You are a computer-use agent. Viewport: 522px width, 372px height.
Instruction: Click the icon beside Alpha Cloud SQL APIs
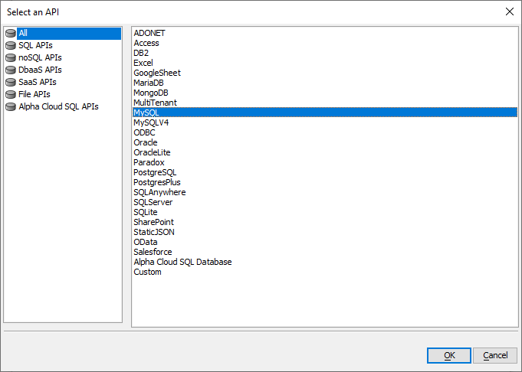[x=11, y=106]
